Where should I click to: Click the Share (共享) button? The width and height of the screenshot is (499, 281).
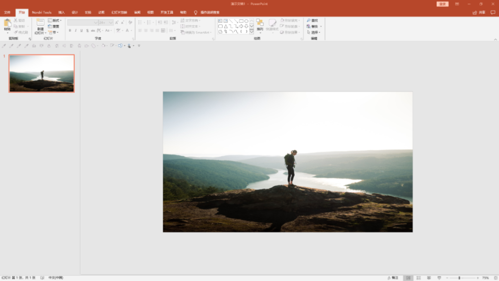pos(479,12)
